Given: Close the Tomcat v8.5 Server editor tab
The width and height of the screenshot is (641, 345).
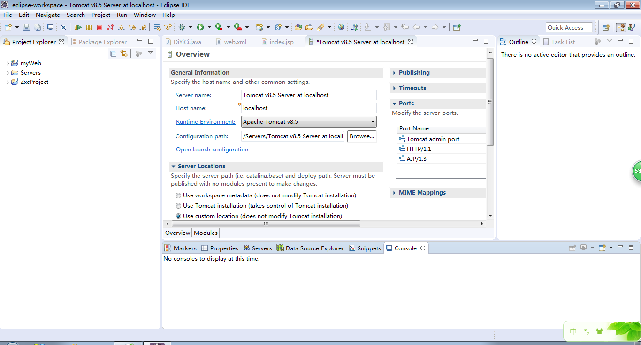Looking at the screenshot, I should pos(411,42).
